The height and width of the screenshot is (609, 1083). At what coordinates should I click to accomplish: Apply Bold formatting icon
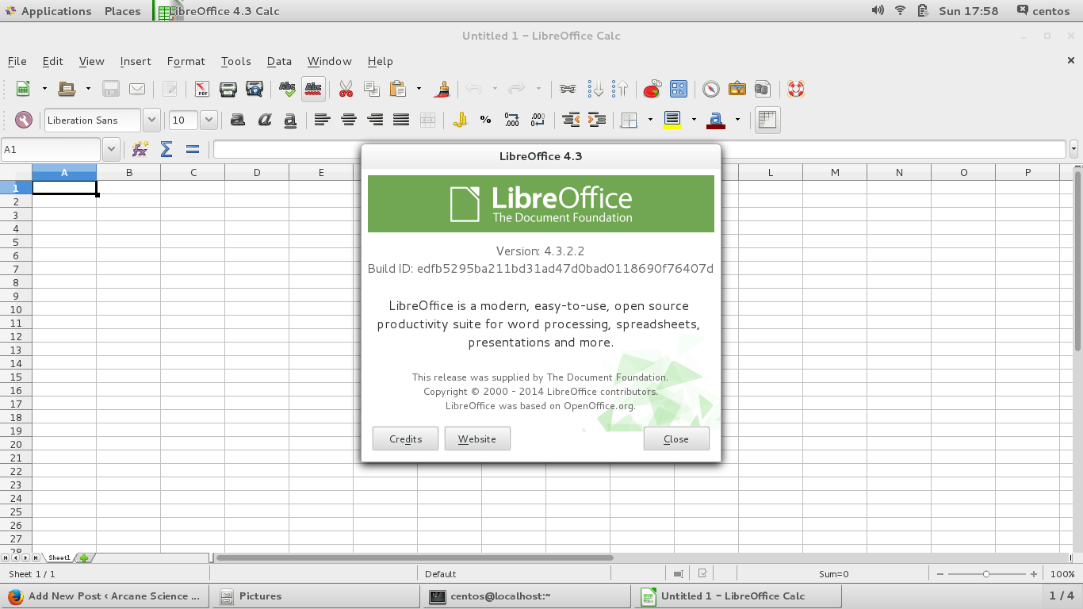[237, 120]
